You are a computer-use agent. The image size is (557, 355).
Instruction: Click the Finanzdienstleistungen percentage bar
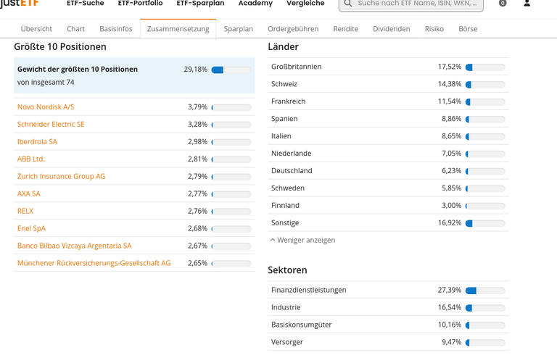[x=485, y=291]
